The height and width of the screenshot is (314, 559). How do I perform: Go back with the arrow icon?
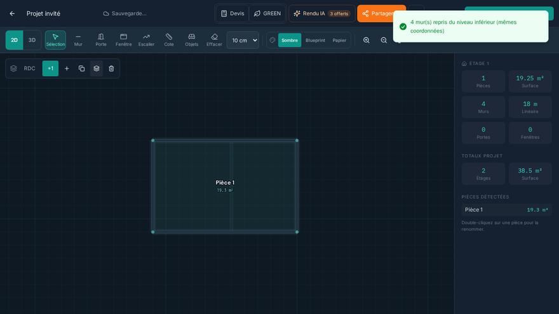point(12,13)
